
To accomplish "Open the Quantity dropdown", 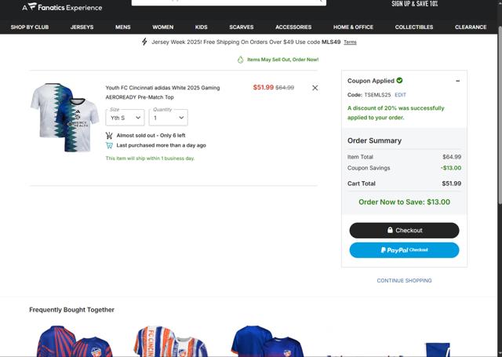I will 168,118.
